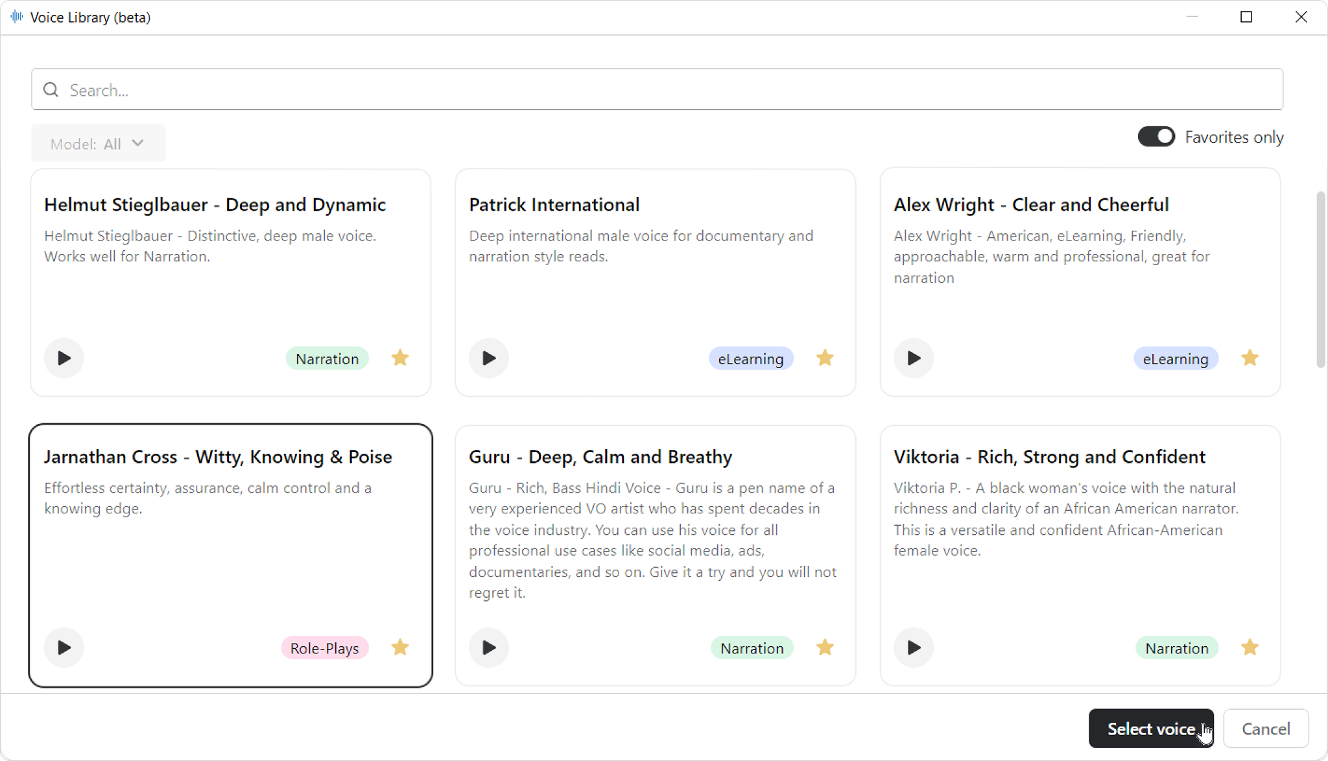
Task: Click eLearning tag on Alex Wright card
Action: 1176,358
